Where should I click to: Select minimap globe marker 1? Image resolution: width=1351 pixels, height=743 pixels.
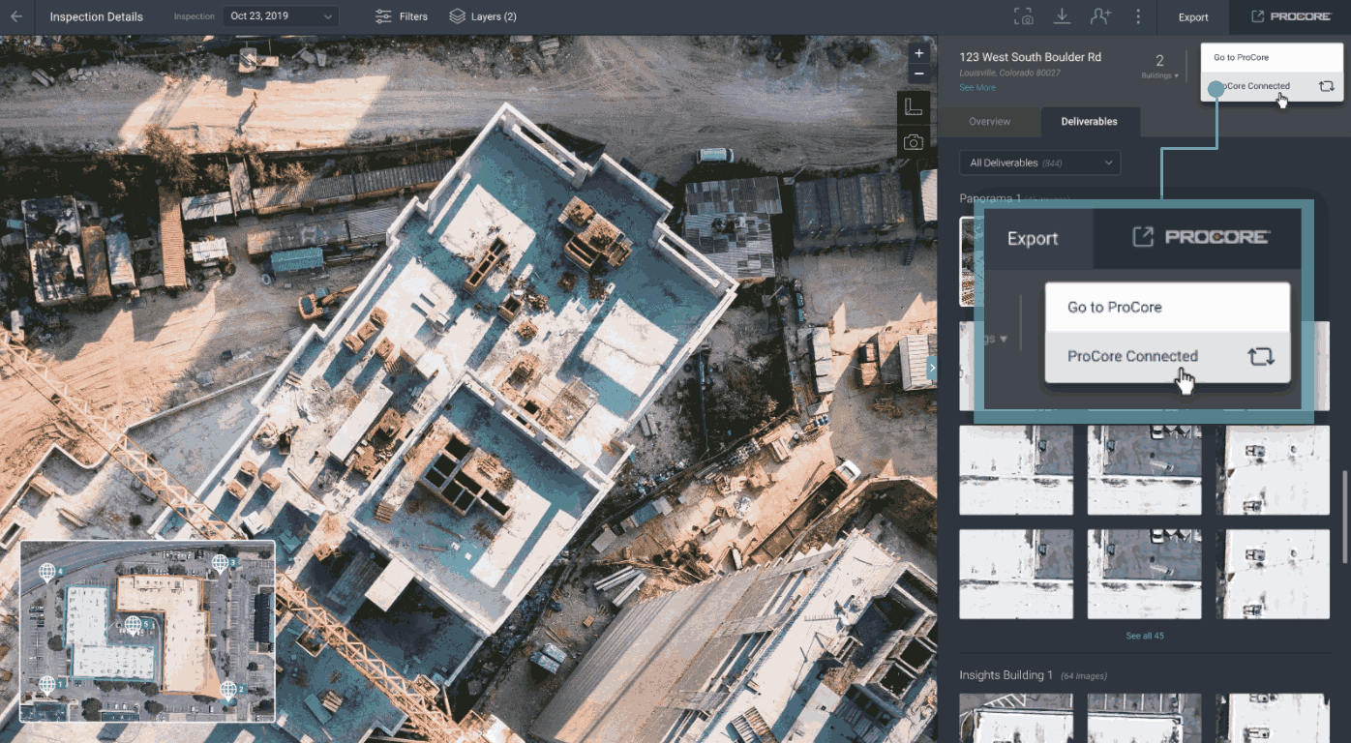pyautogui.click(x=46, y=684)
